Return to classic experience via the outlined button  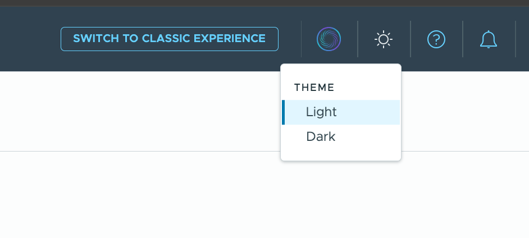click(170, 39)
